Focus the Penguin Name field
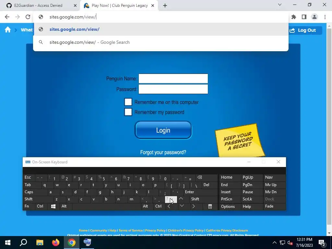 click(x=173, y=78)
